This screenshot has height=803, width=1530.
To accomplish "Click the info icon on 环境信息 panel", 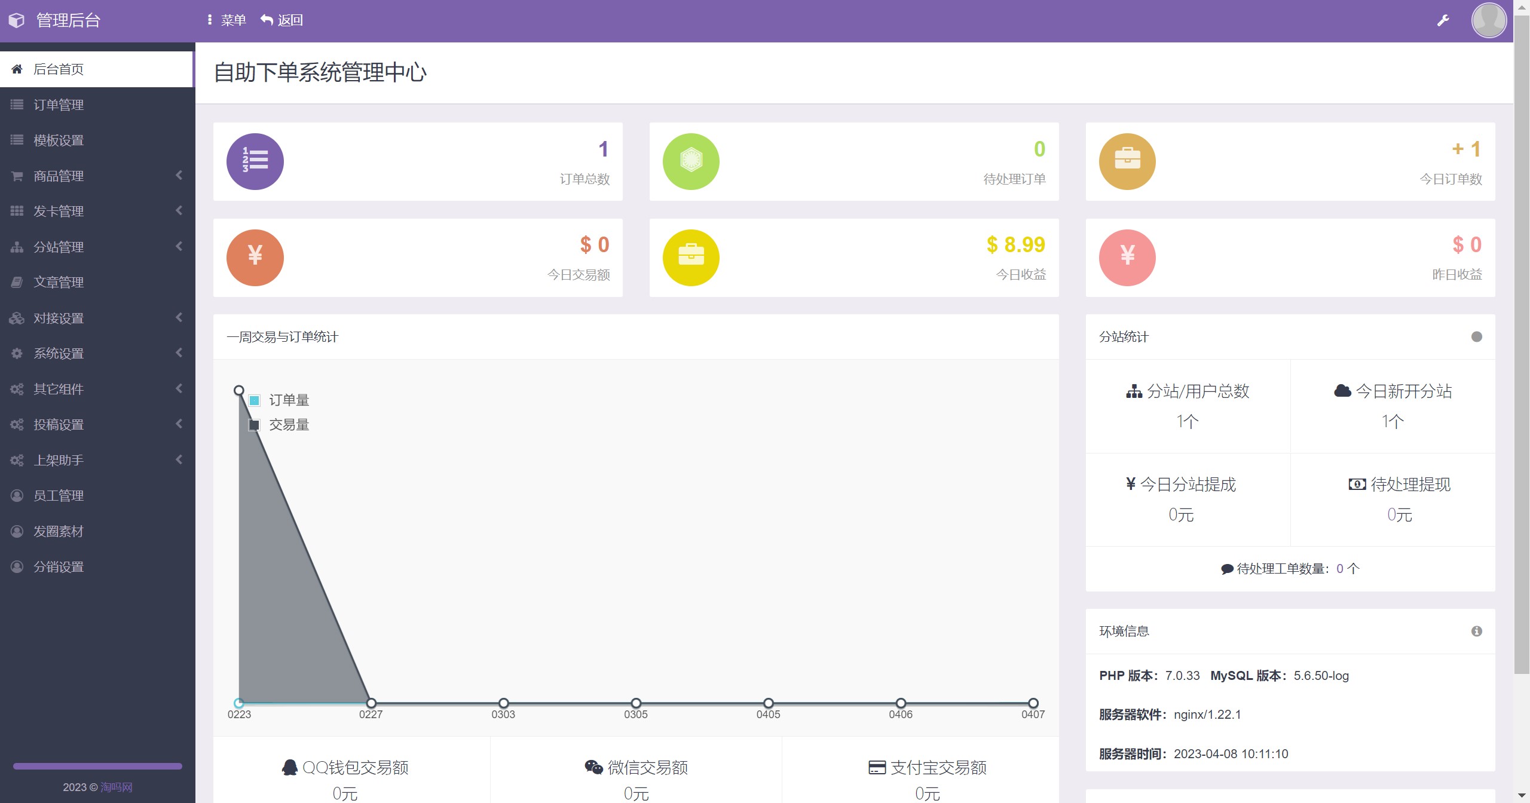I will [x=1476, y=631].
